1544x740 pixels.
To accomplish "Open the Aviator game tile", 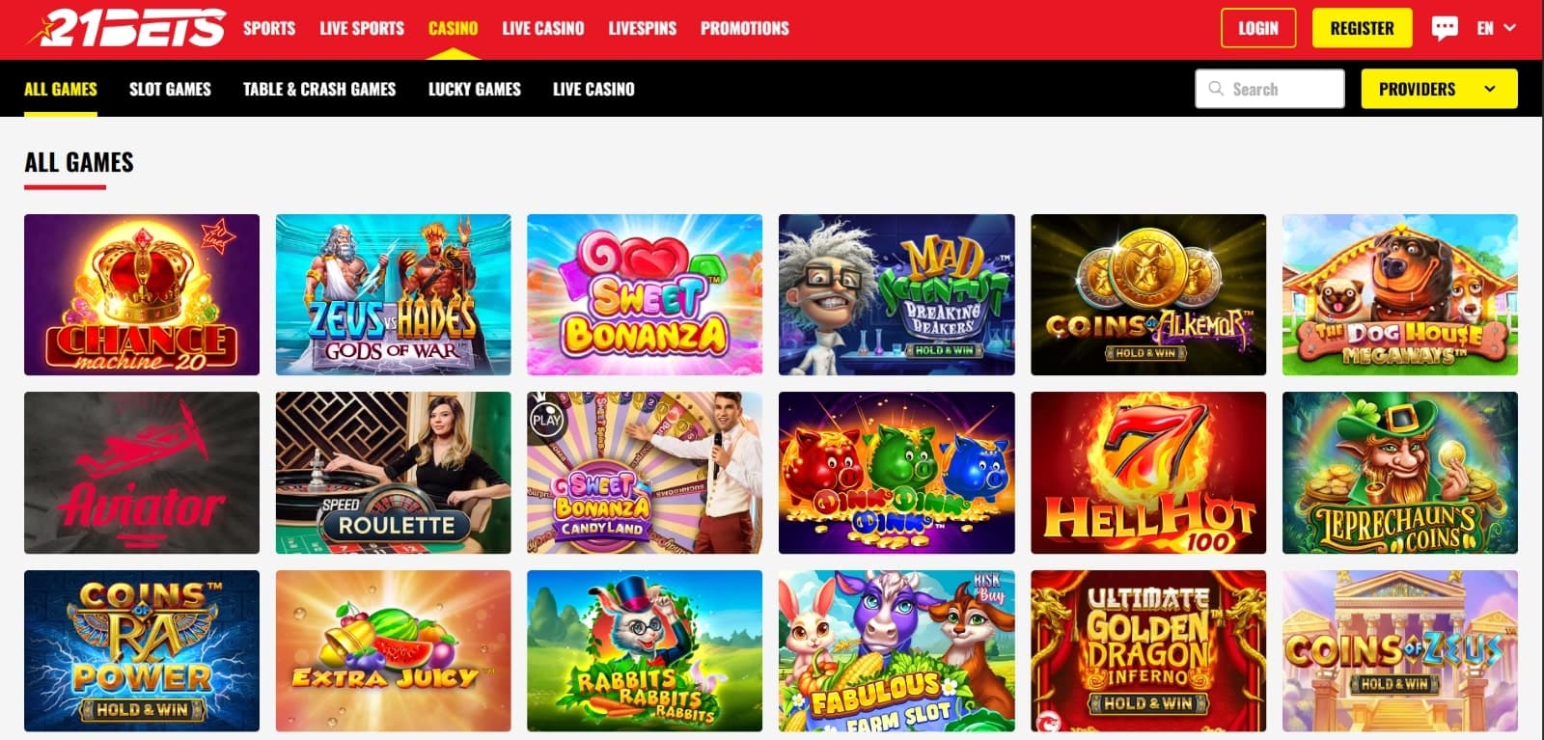I will (x=142, y=473).
